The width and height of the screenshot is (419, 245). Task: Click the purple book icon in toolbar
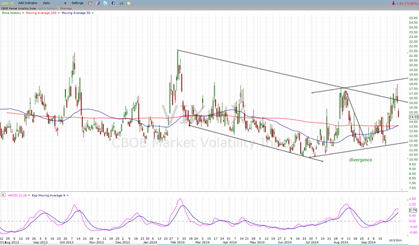(x=98, y=3)
